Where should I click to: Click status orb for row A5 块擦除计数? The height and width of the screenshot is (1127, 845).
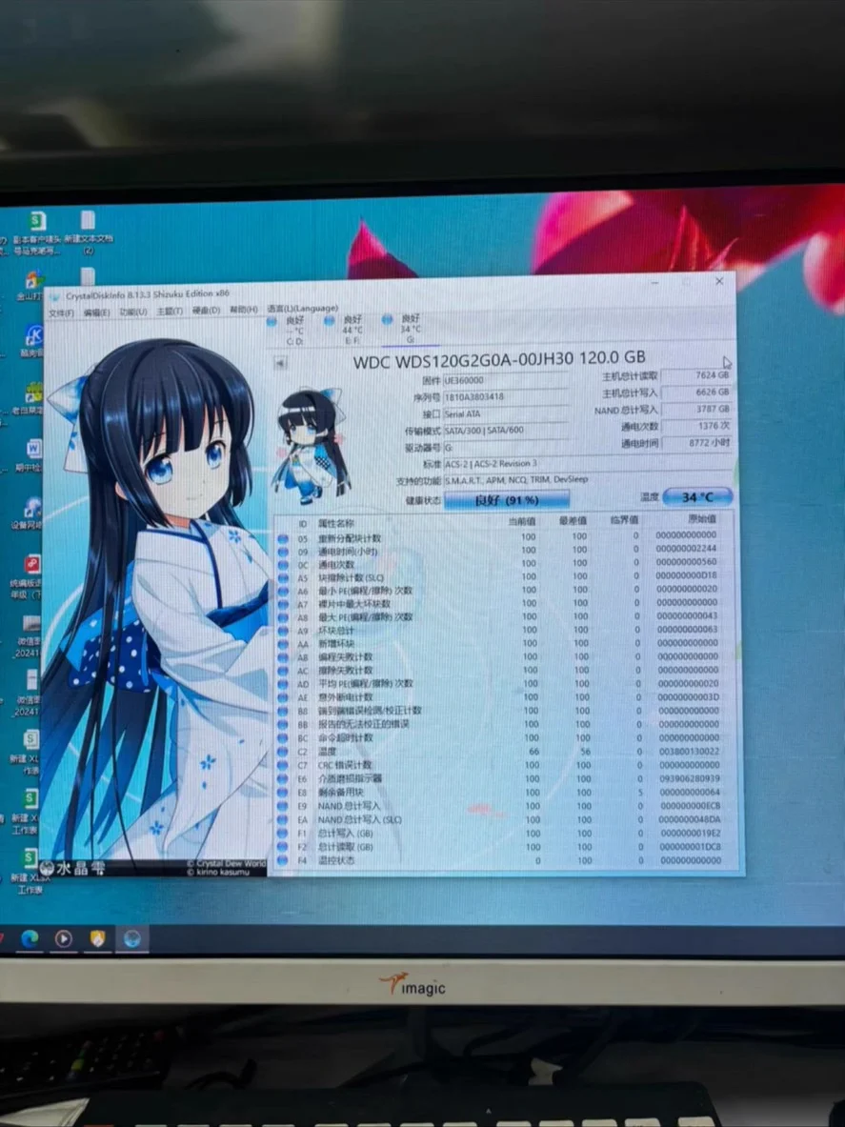point(282,578)
